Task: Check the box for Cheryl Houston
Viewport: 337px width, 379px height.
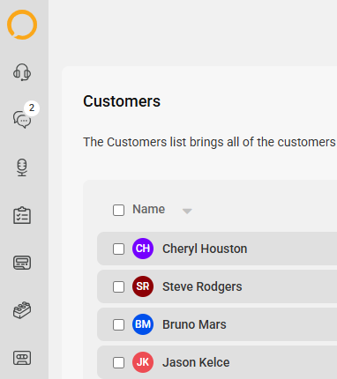Action: (x=118, y=249)
